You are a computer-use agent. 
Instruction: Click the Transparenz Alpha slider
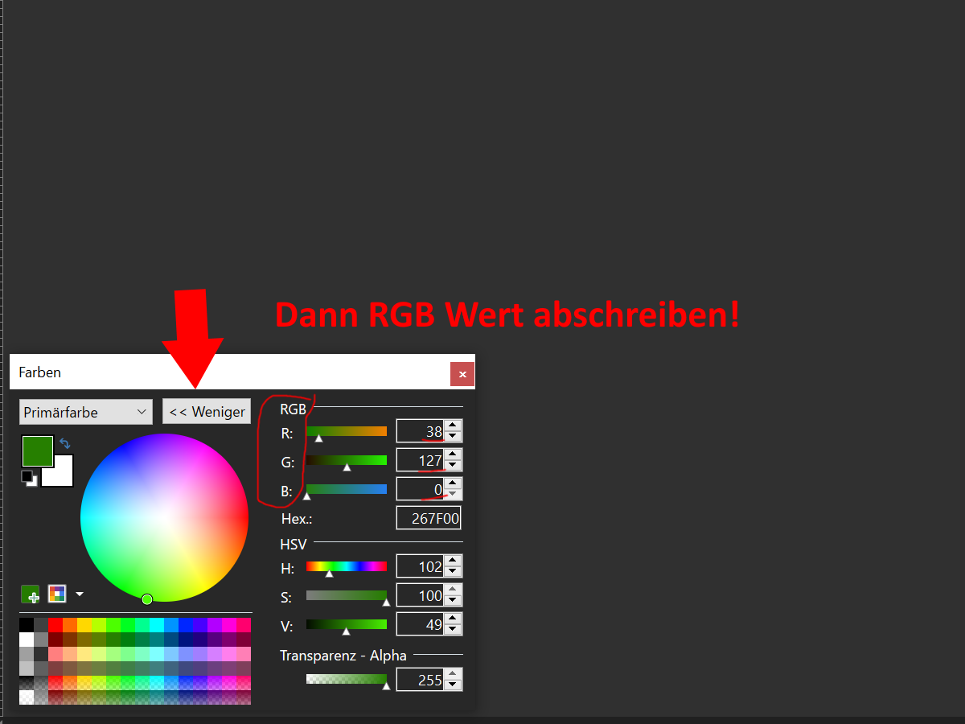click(x=347, y=679)
